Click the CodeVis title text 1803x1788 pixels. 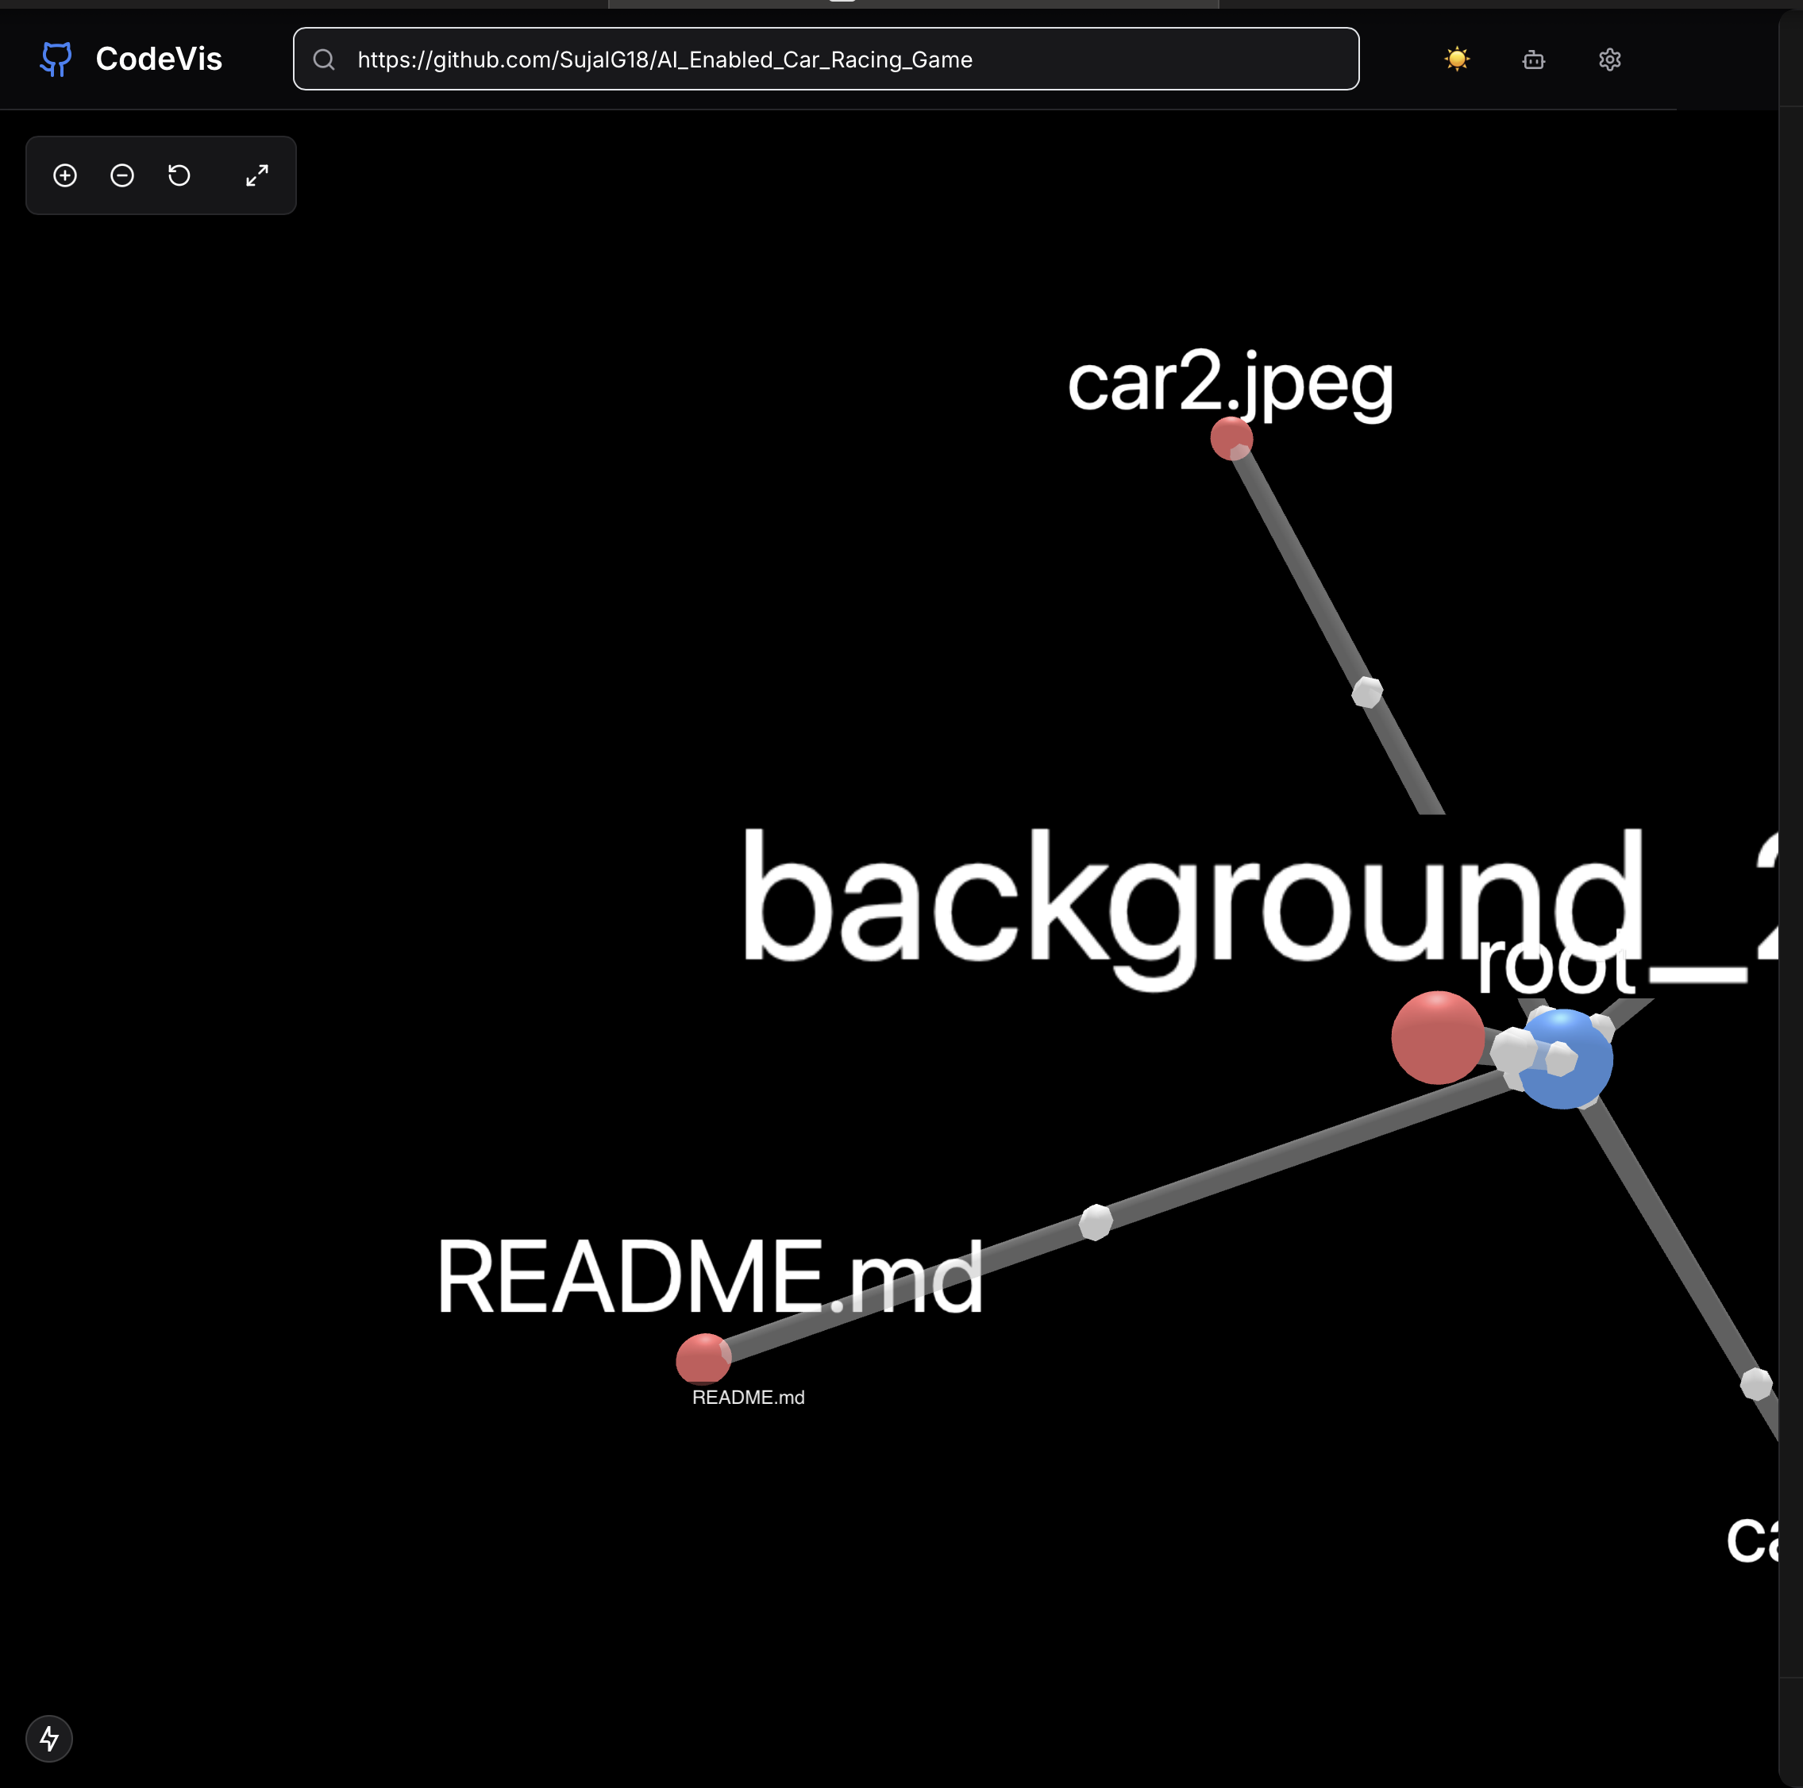159,59
